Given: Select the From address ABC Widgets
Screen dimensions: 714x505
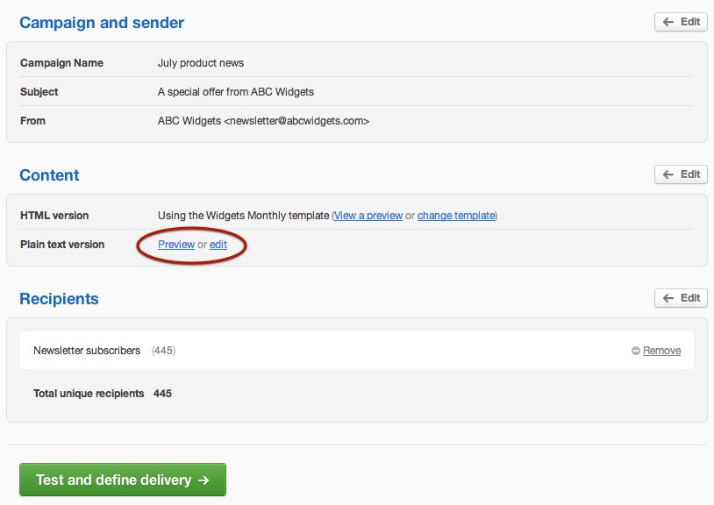Looking at the screenshot, I should [263, 120].
